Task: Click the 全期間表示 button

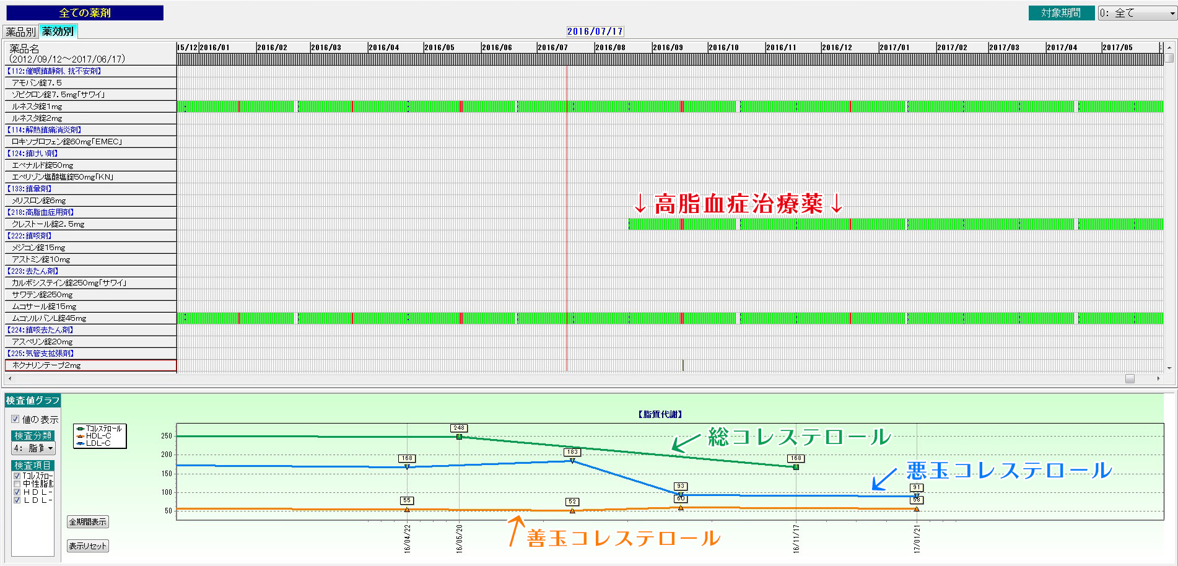Action: click(88, 522)
